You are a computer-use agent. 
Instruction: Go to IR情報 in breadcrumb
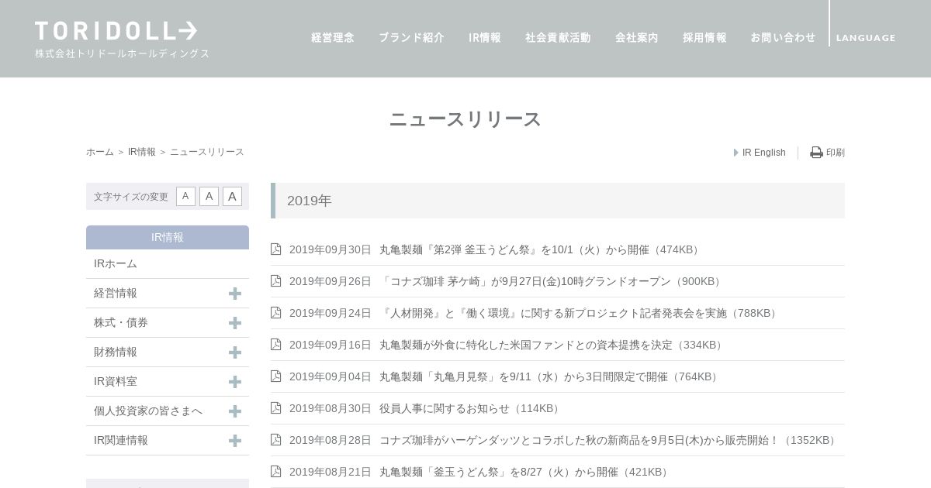coord(142,152)
